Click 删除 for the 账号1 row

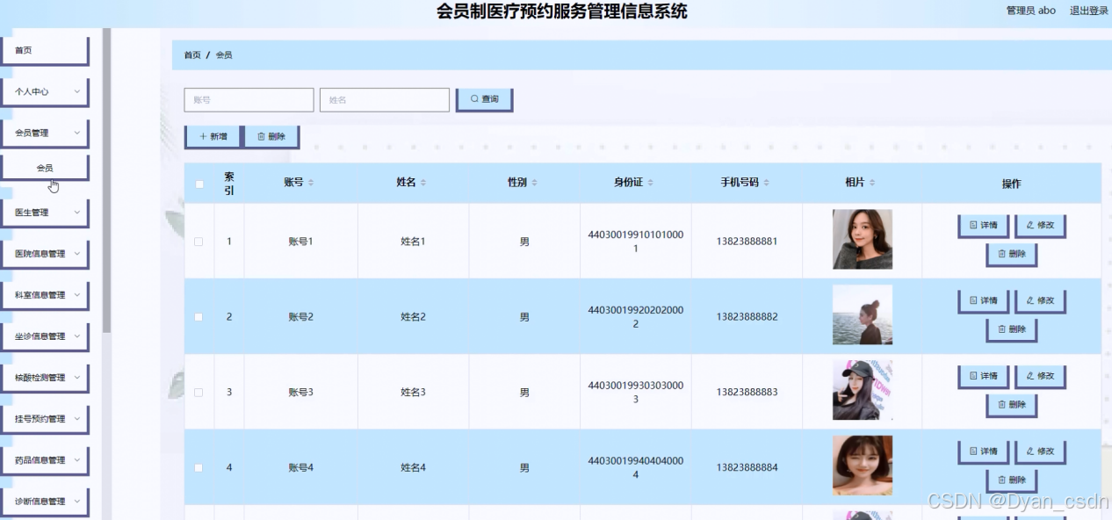click(1012, 255)
